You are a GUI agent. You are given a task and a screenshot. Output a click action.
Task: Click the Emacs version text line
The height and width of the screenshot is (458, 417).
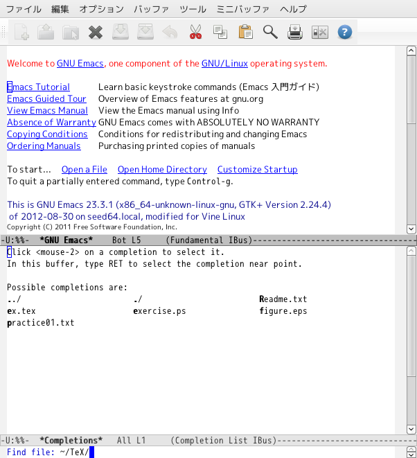[169, 205]
